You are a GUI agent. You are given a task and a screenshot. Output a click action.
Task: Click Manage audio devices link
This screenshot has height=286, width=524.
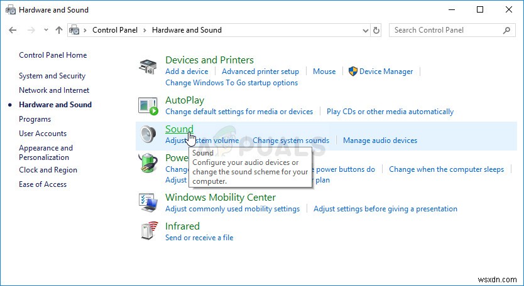click(x=379, y=140)
